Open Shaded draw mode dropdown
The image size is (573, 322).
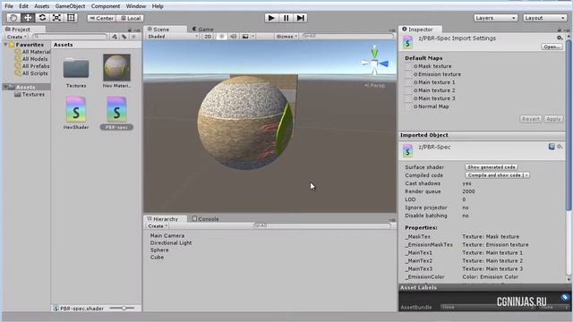pos(172,37)
